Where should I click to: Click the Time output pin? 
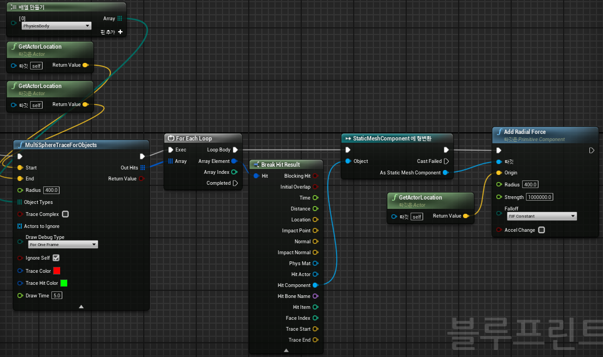tap(315, 198)
